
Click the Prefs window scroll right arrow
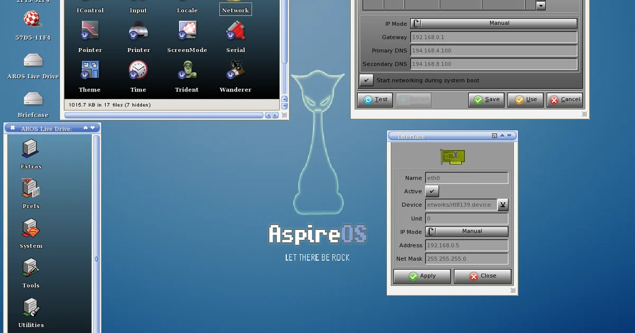tap(276, 115)
